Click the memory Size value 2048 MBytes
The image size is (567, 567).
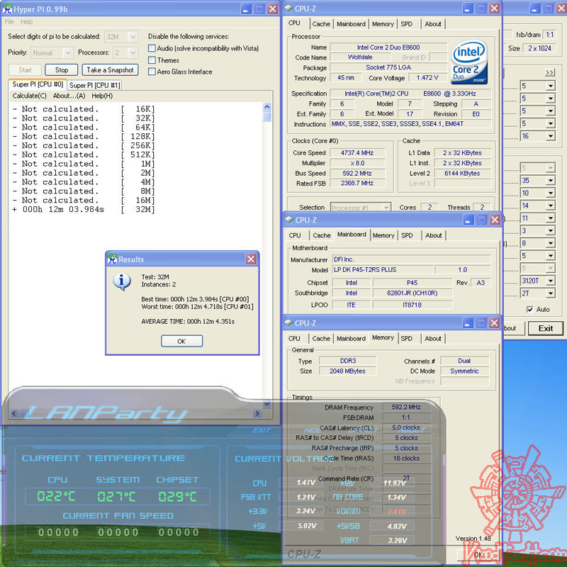coord(347,371)
